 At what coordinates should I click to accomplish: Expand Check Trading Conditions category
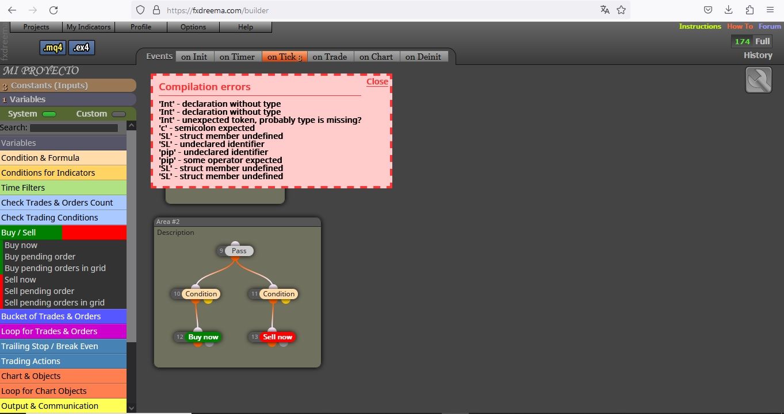coord(63,218)
